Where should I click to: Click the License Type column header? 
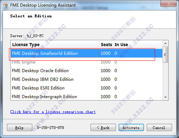pos(55,44)
